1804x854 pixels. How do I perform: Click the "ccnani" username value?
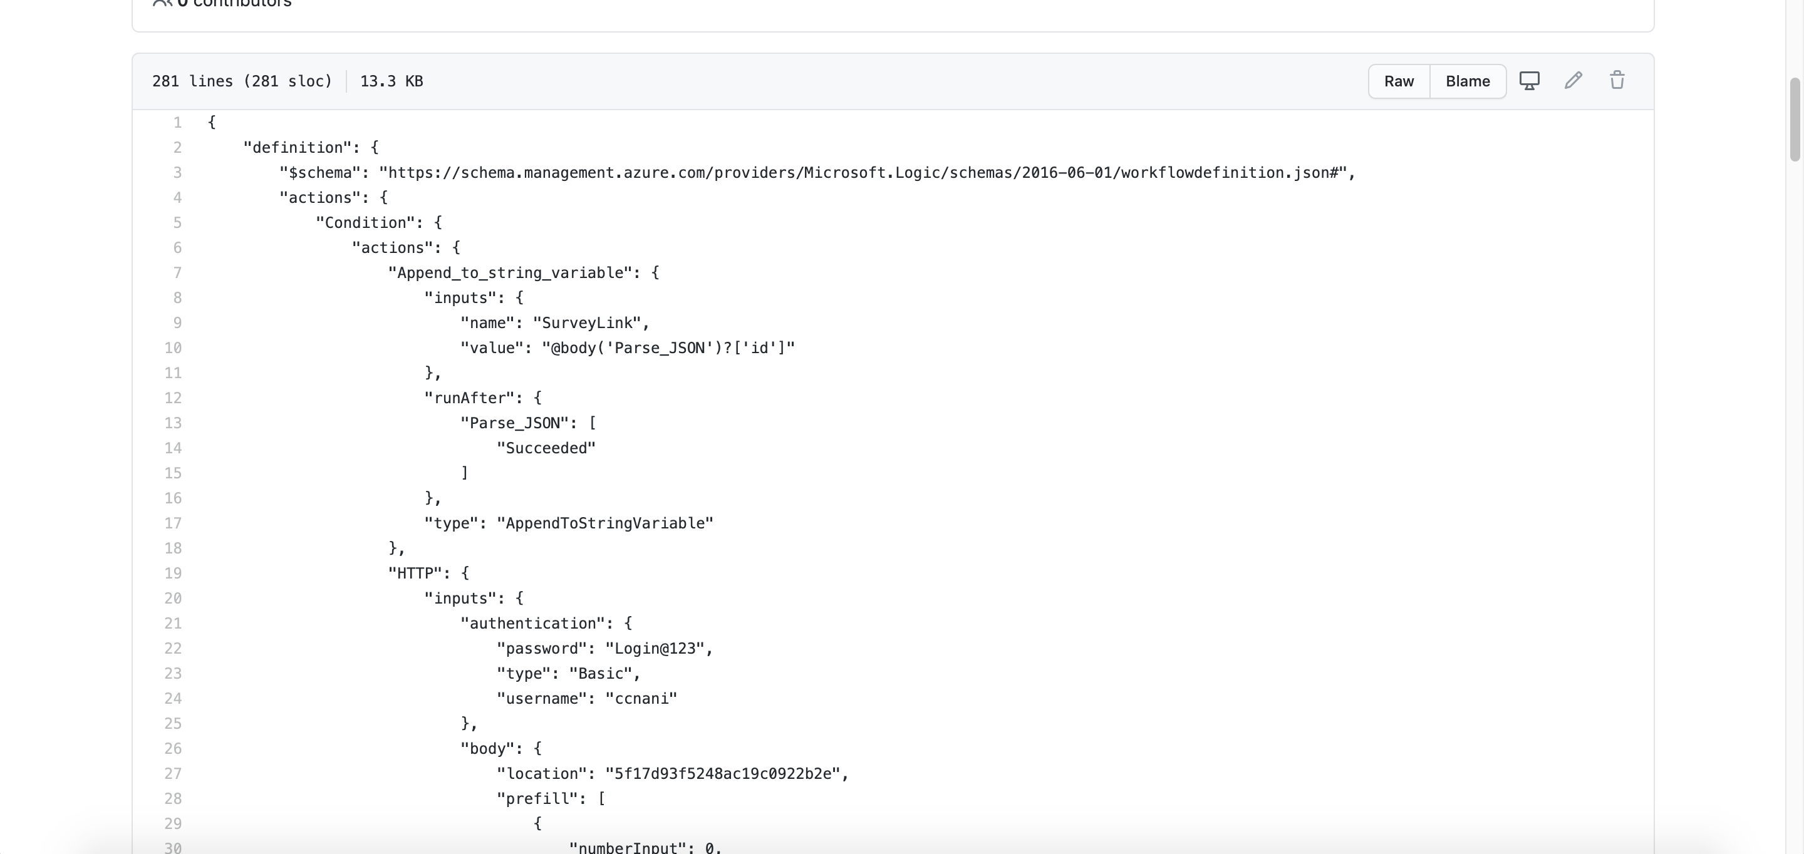tap(641, 699)
